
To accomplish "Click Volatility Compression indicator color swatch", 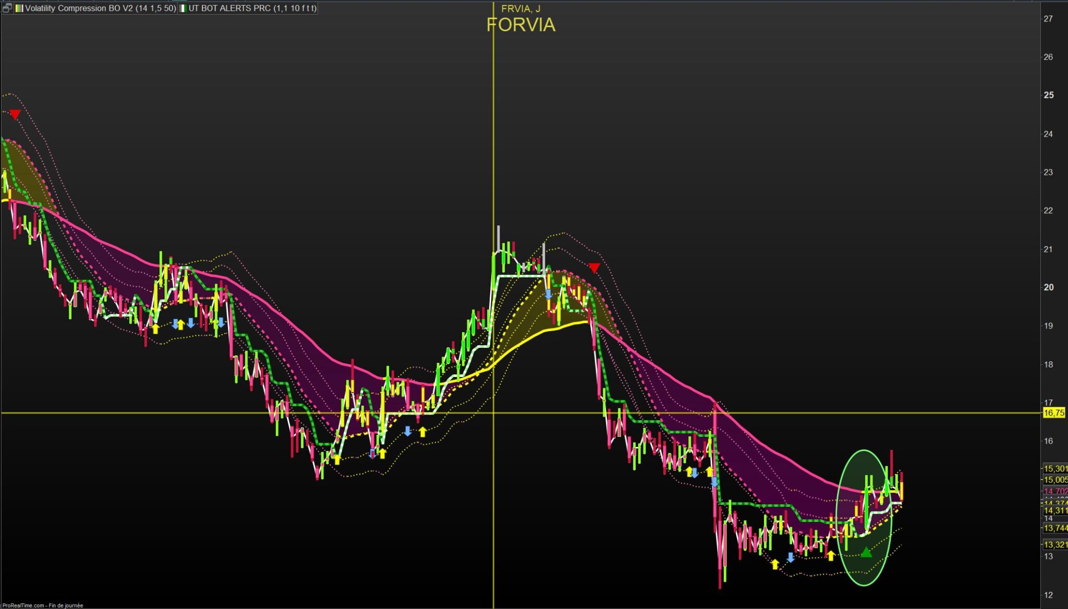I will click(x=19, y=8).
